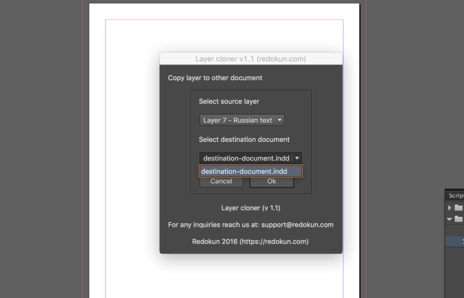Cancel the layer copy operation
The width and height of the screenshot is (464, 298).
[x=221, y=181]
